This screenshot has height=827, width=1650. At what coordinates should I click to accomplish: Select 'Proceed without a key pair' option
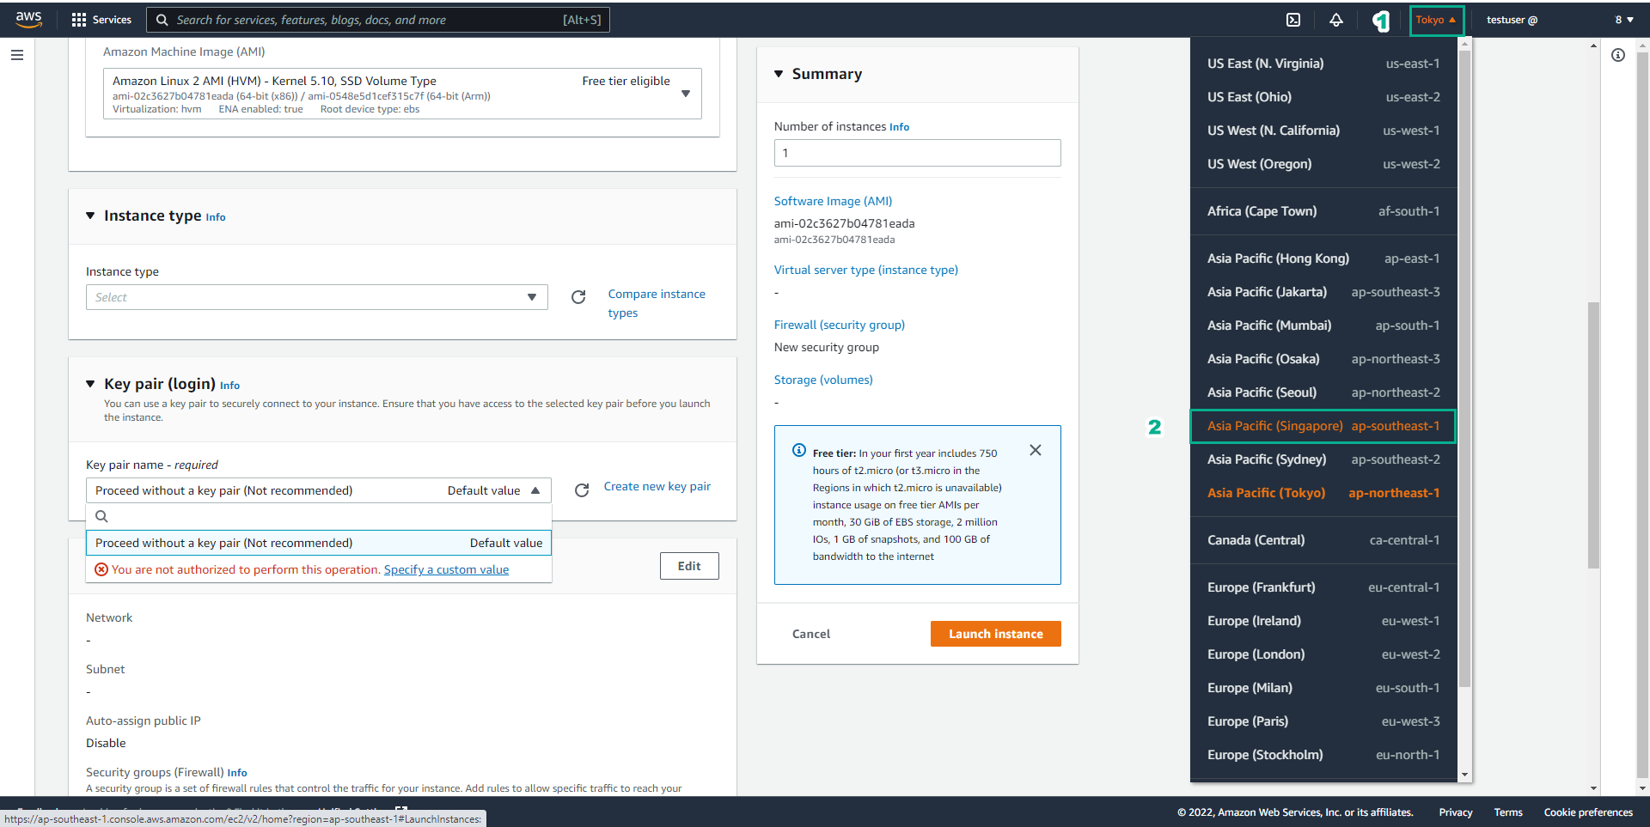(319, 543)
